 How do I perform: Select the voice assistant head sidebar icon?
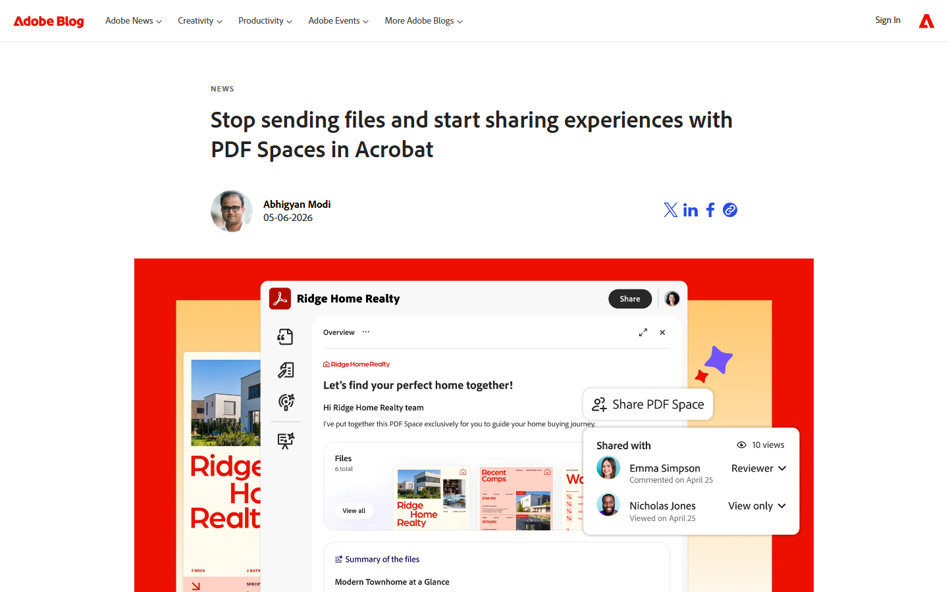pos(286,402)
